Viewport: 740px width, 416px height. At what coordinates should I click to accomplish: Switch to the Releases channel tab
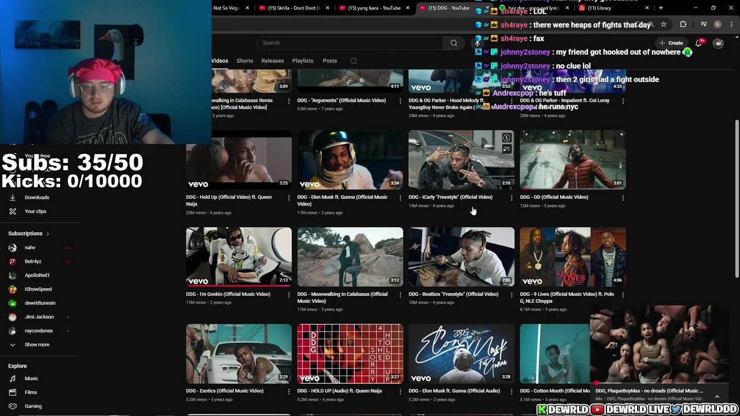pos(272,61)
